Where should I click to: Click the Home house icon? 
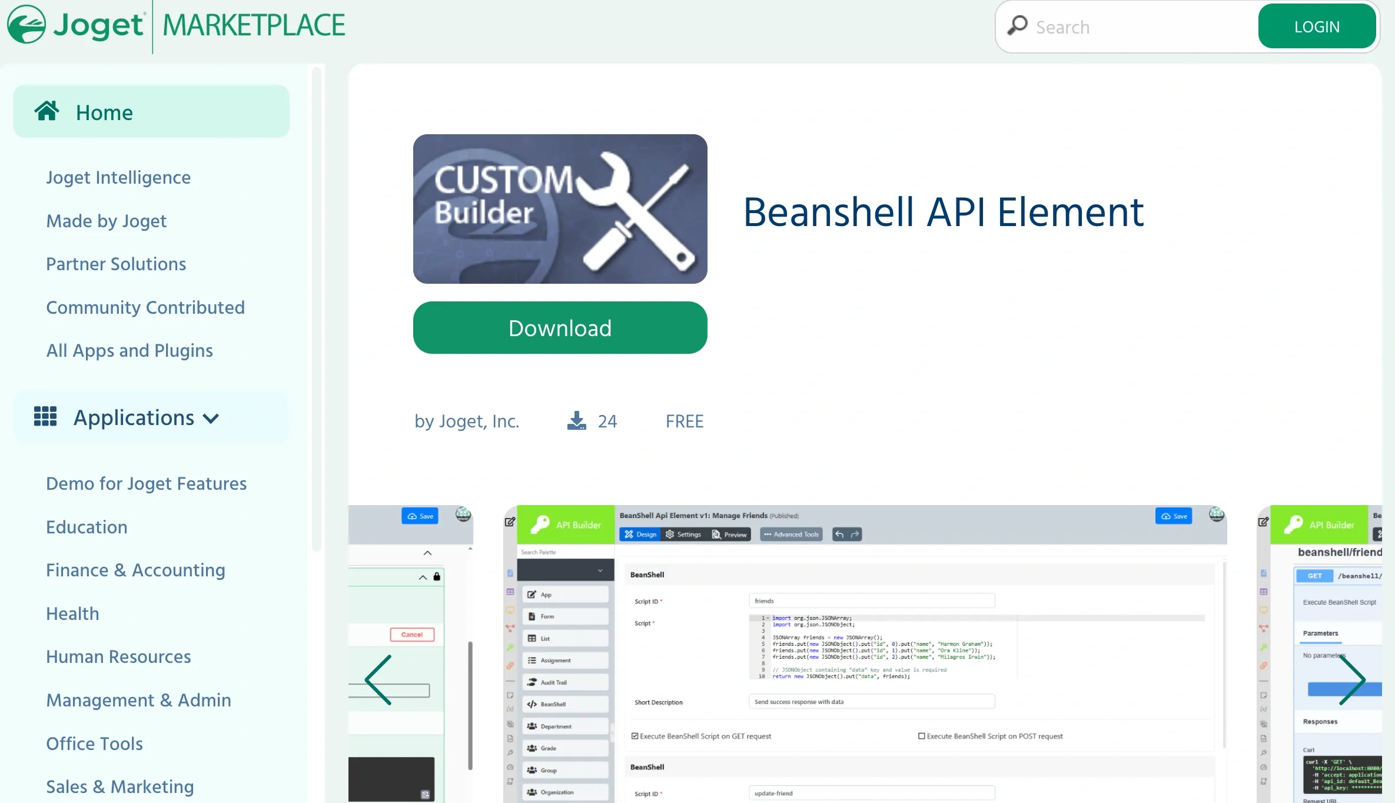(x=46, y=111)
